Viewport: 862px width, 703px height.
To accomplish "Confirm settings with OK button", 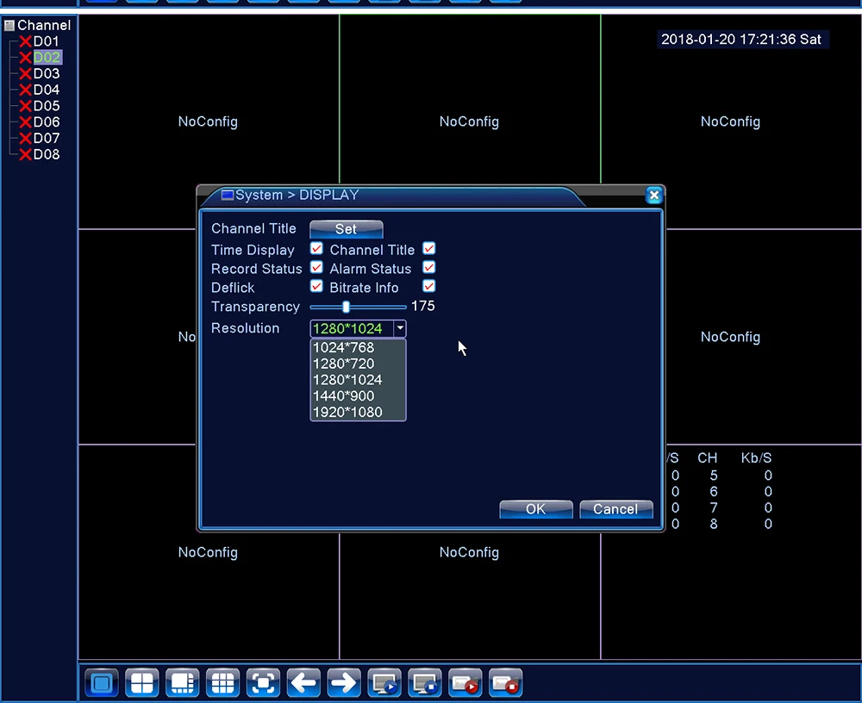I will pos(536,509).
